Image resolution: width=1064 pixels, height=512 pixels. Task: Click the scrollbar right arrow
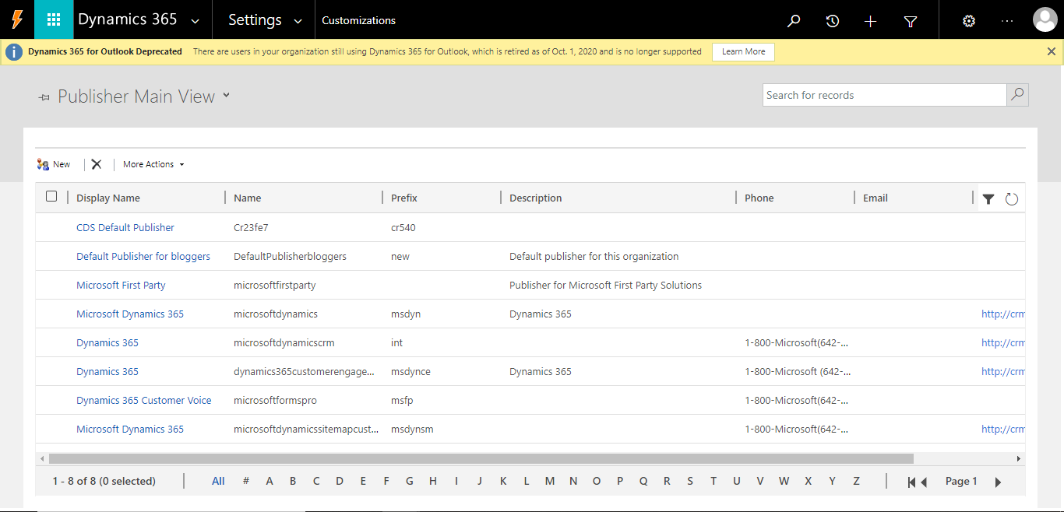pyautogui.click(x=1019, y=459)
